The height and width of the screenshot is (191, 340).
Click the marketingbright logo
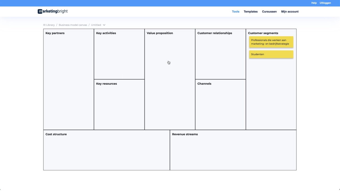tap(52, 11)
